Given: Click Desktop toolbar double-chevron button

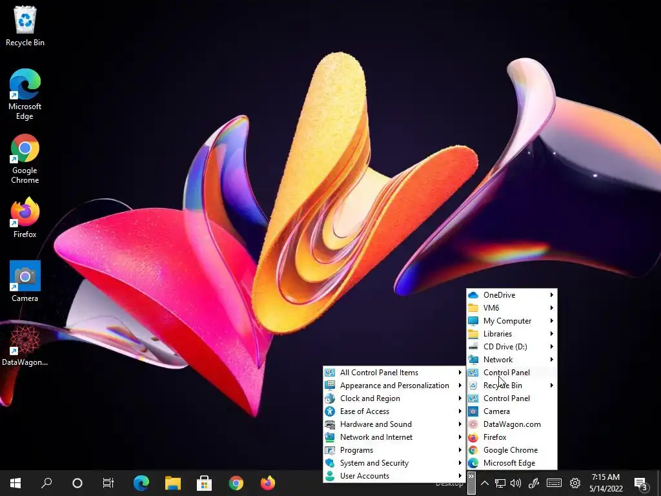Looking at the screenshot, I should [x=471, y=483].
